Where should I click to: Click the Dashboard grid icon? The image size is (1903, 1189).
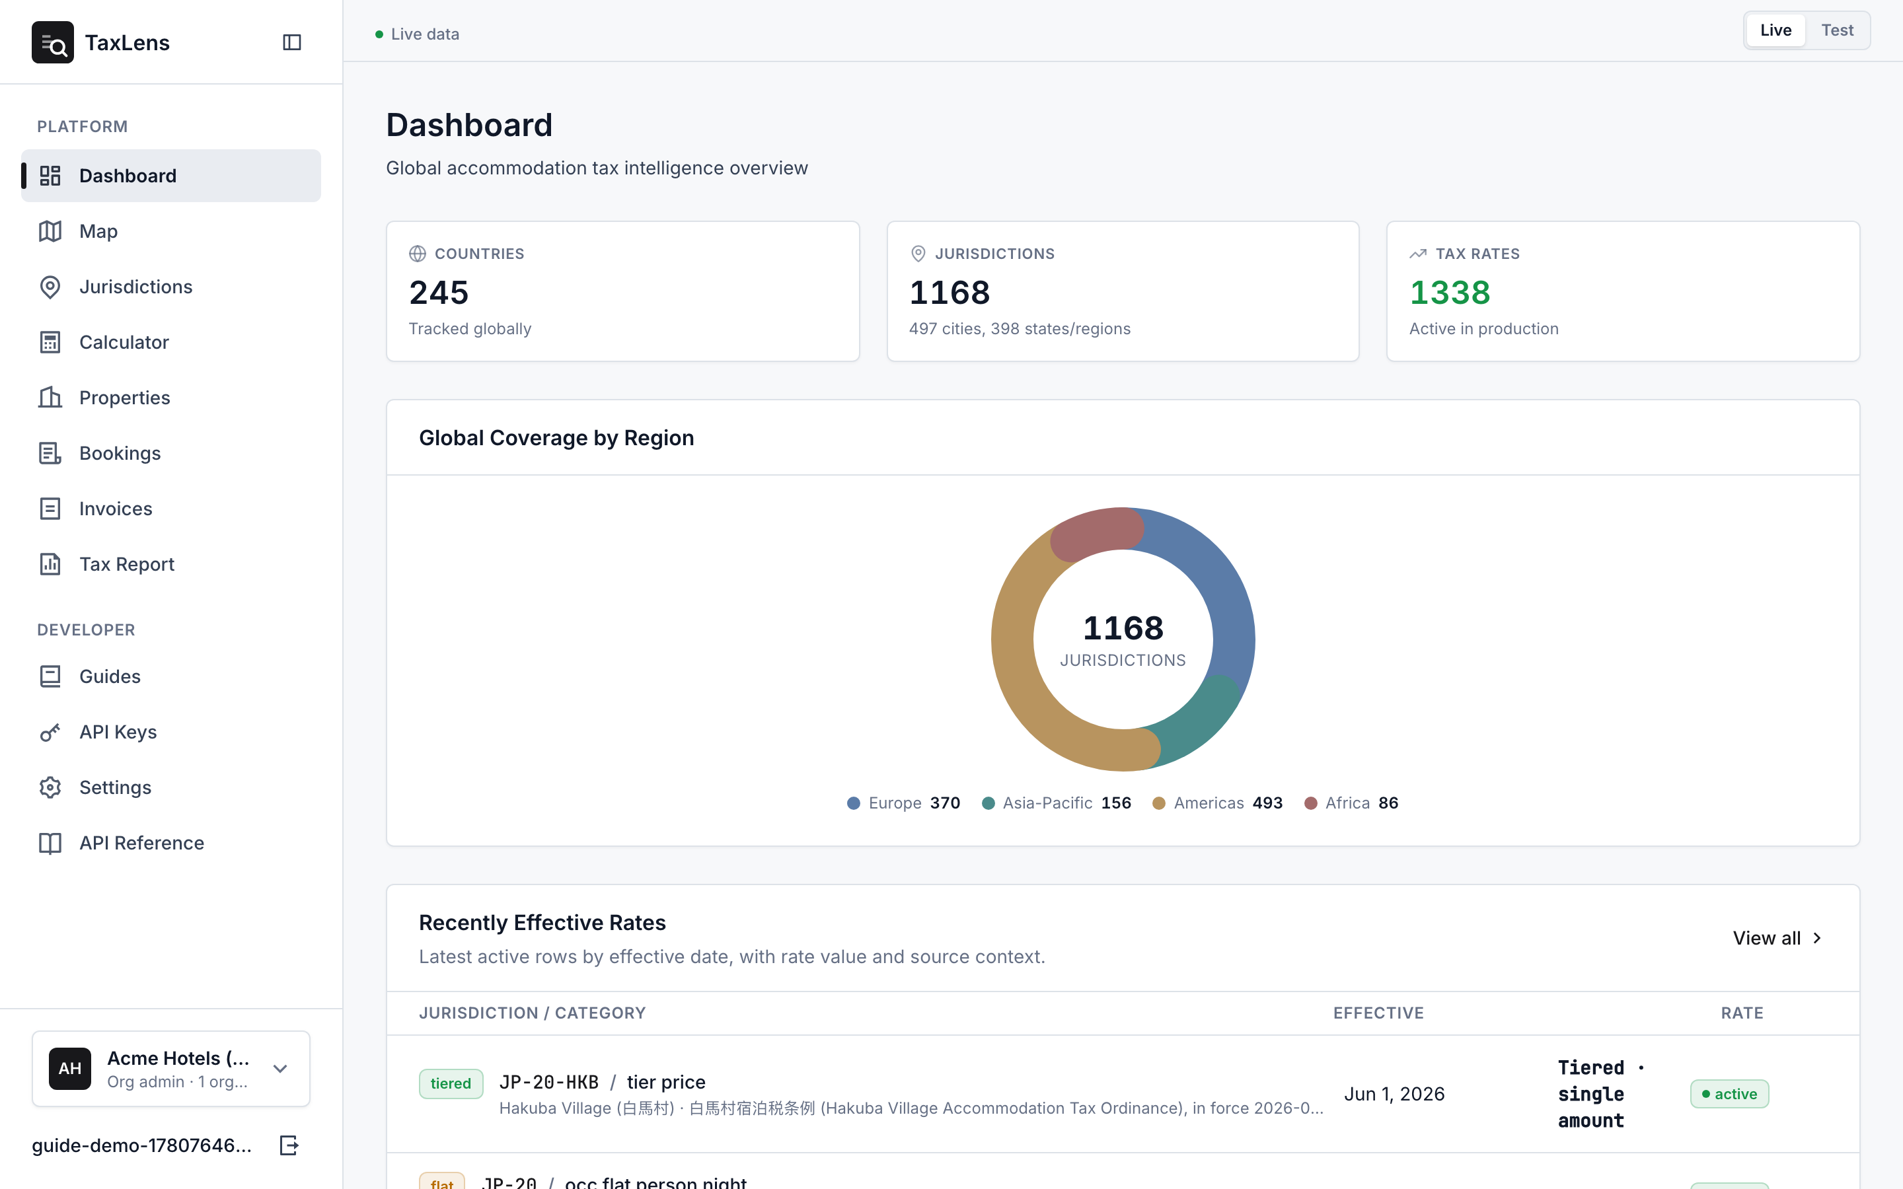(50, 175)
